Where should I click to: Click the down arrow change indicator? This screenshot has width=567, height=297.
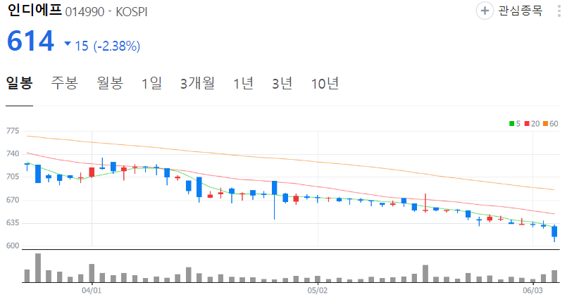tap(67, 44)
